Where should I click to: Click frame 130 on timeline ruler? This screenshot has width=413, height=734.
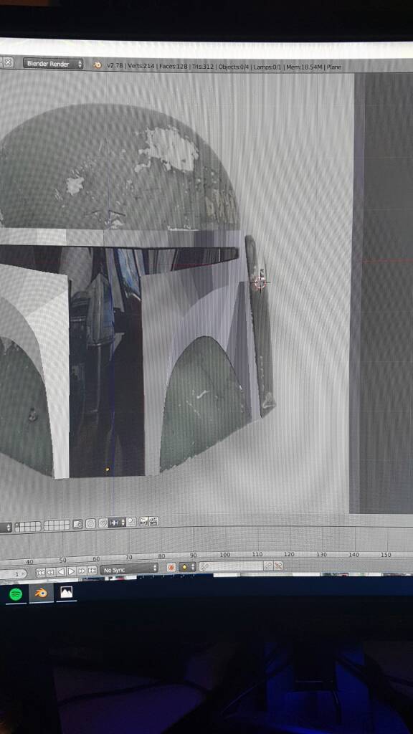coord(321,554)
